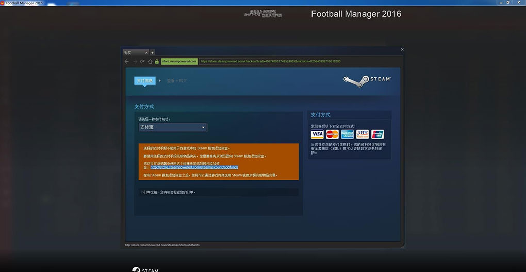Click the resize grip of browser window
Image resolution: width=526 pixels, height=272 pixels.
(403, 246)
